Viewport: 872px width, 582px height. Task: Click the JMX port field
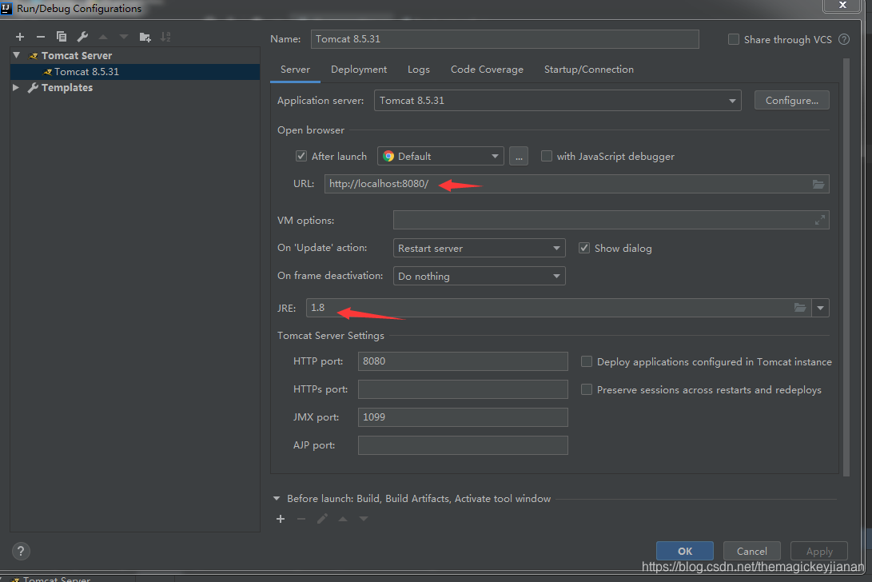click(x=463, y=417)
